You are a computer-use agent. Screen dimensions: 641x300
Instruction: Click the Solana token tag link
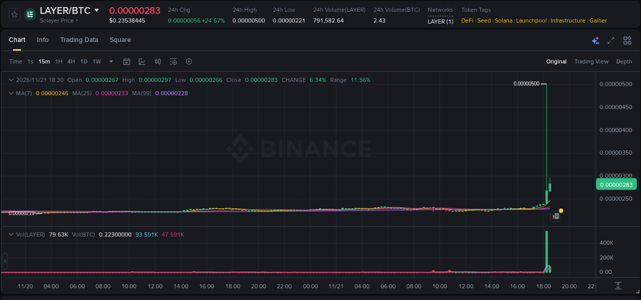(503, 20)
